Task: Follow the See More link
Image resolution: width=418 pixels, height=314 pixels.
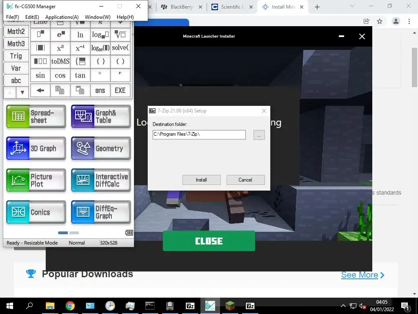Action: [x=362, y=275]
